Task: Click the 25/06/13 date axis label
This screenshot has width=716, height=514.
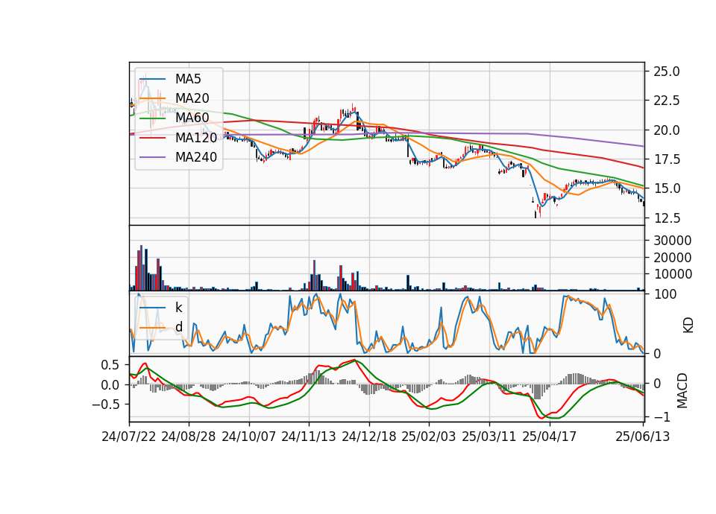Action: tap(642, 437)
